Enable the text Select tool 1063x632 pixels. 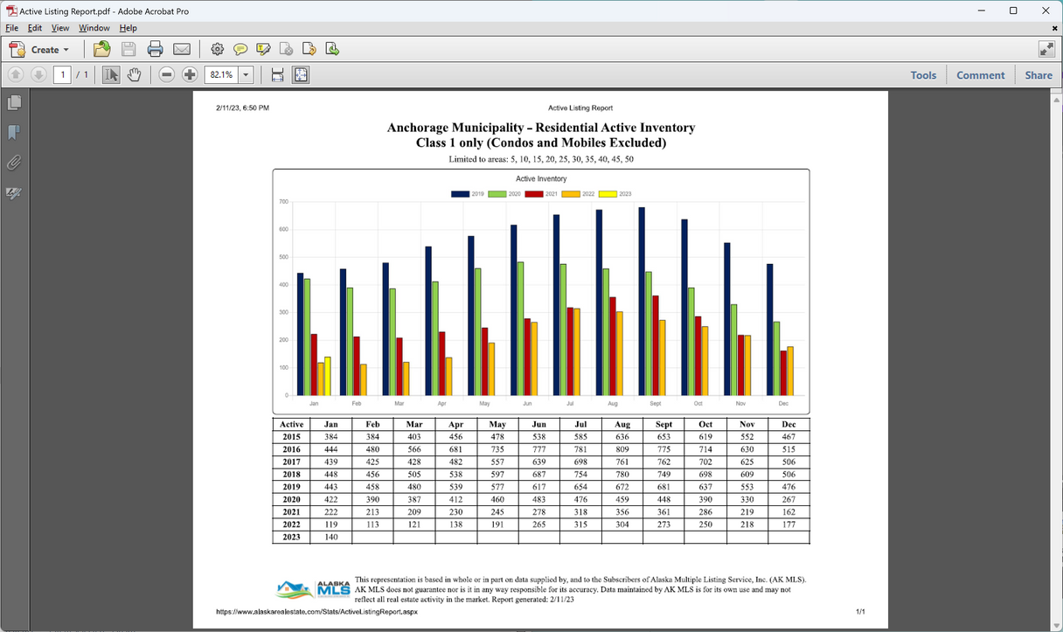tap(111, 75)
